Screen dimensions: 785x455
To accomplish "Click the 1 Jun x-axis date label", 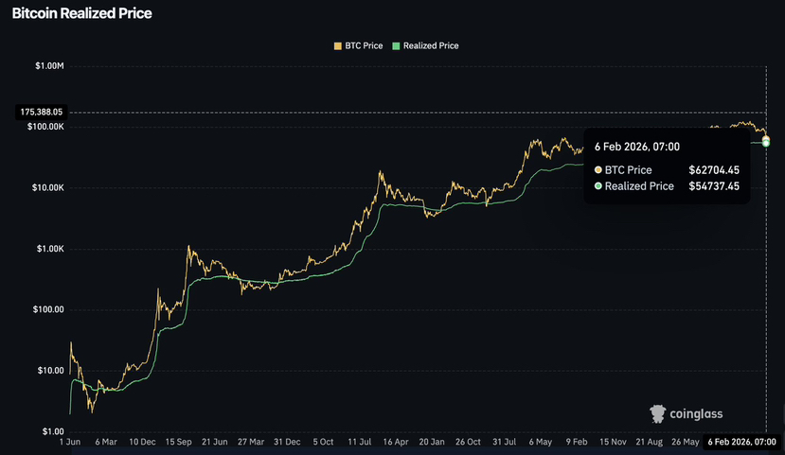I will click(x=69, y=442).
